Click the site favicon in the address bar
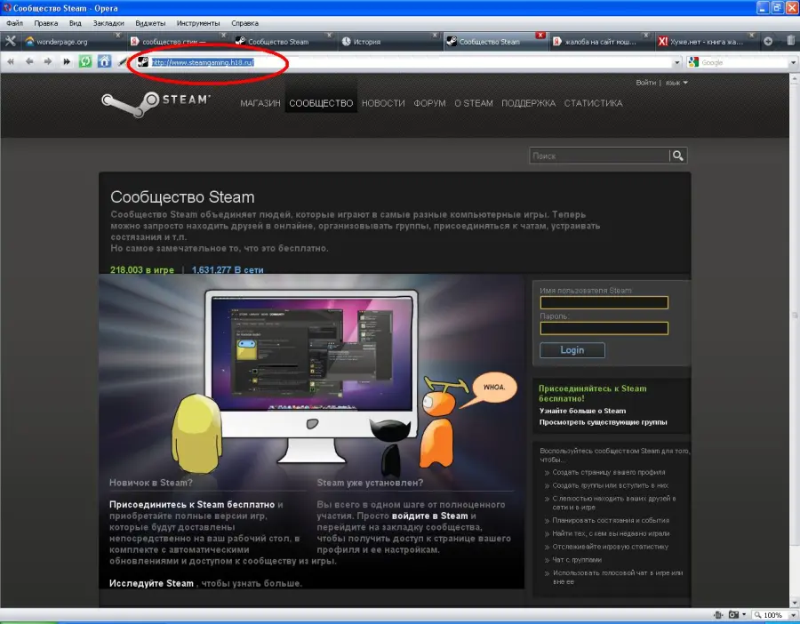Viewport: 800px width, 624px height. [143, 61]
